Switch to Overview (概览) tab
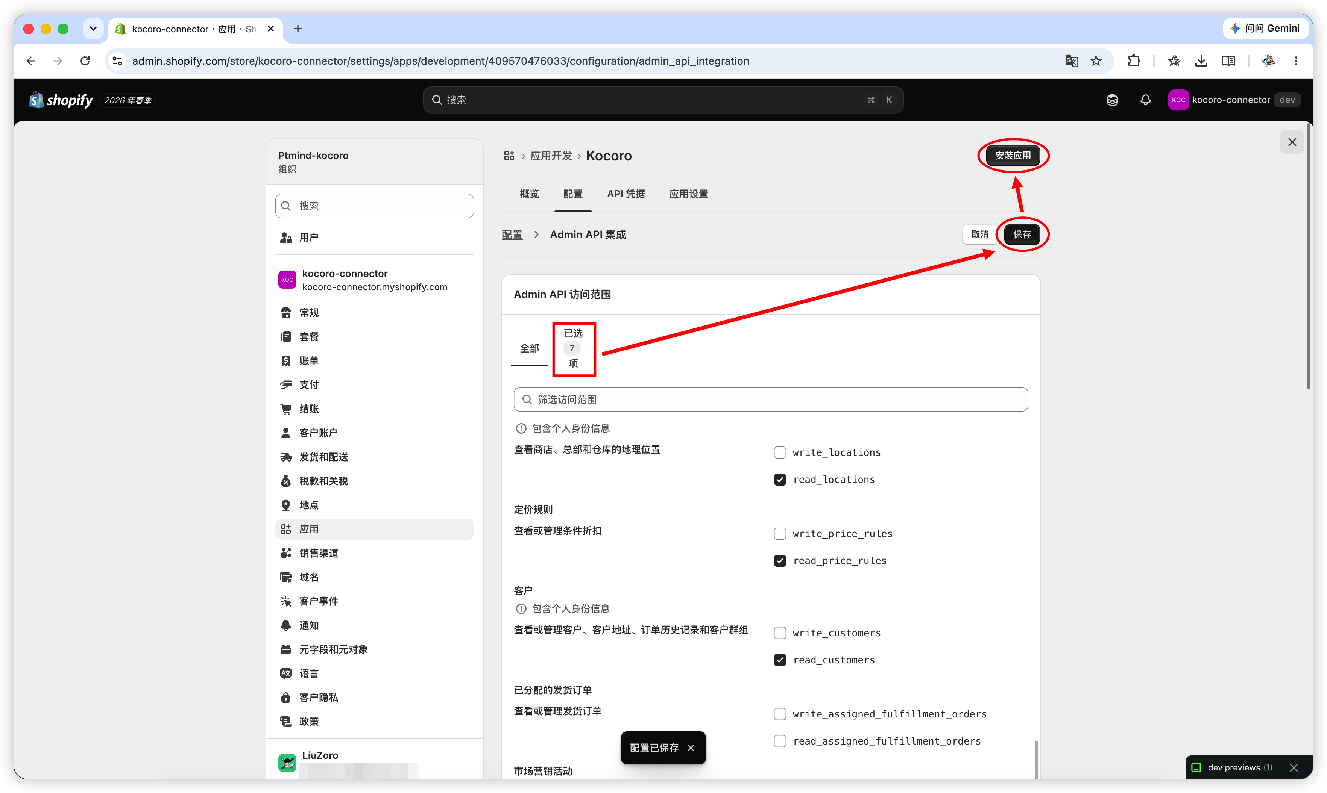This screenshot has height=793, width=1327. pyautogui.click(x=529, y=194)
